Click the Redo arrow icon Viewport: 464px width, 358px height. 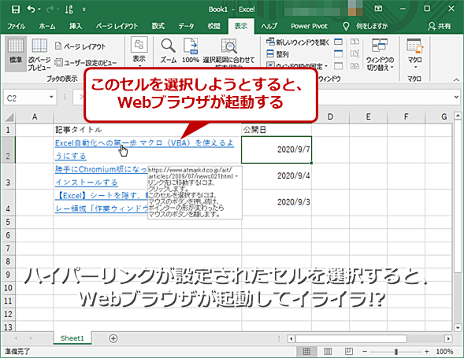50,9
